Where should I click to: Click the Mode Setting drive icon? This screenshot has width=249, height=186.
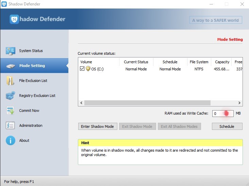[11, 66]
